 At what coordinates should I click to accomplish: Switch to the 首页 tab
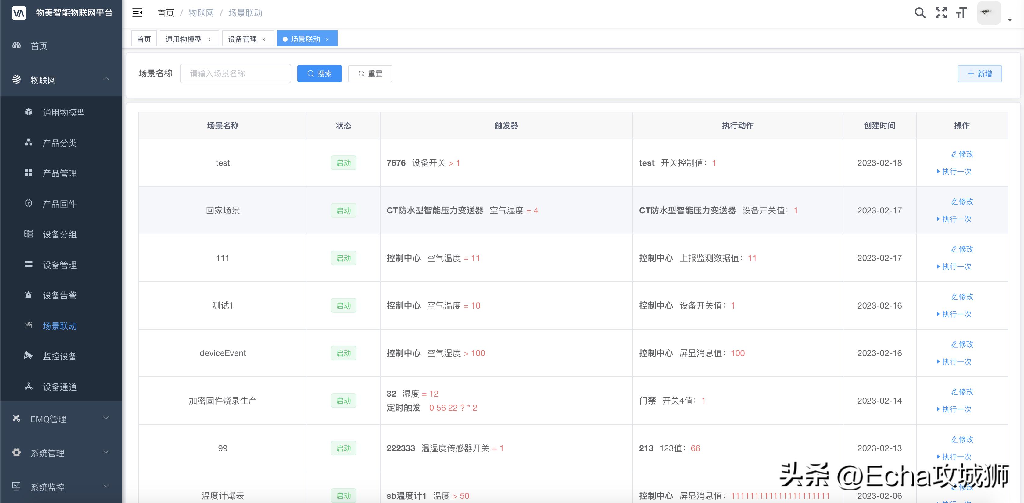point(144,38)
